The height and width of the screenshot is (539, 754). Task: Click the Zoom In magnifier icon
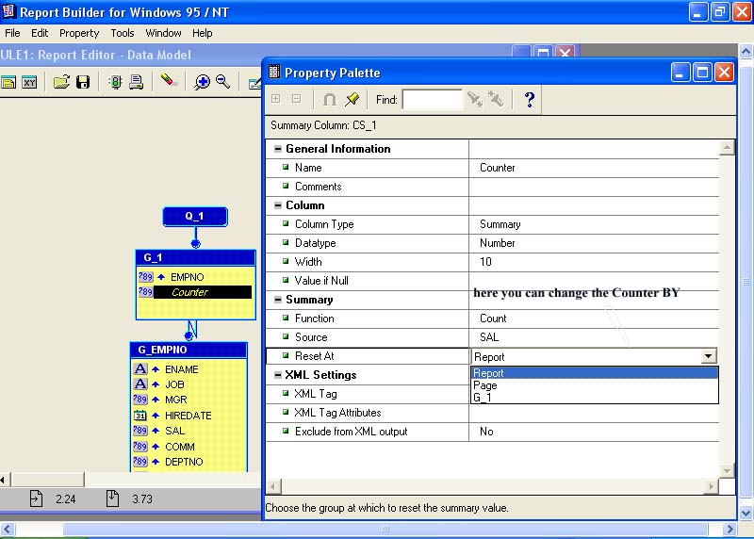click(x=202, y=82)
